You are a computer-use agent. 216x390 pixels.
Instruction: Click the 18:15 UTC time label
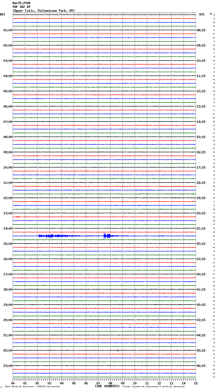[201, 183]
